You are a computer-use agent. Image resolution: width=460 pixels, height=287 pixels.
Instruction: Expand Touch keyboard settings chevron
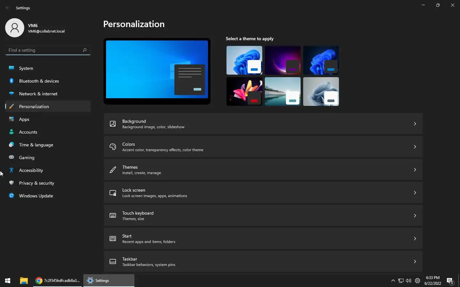[415, 216]
